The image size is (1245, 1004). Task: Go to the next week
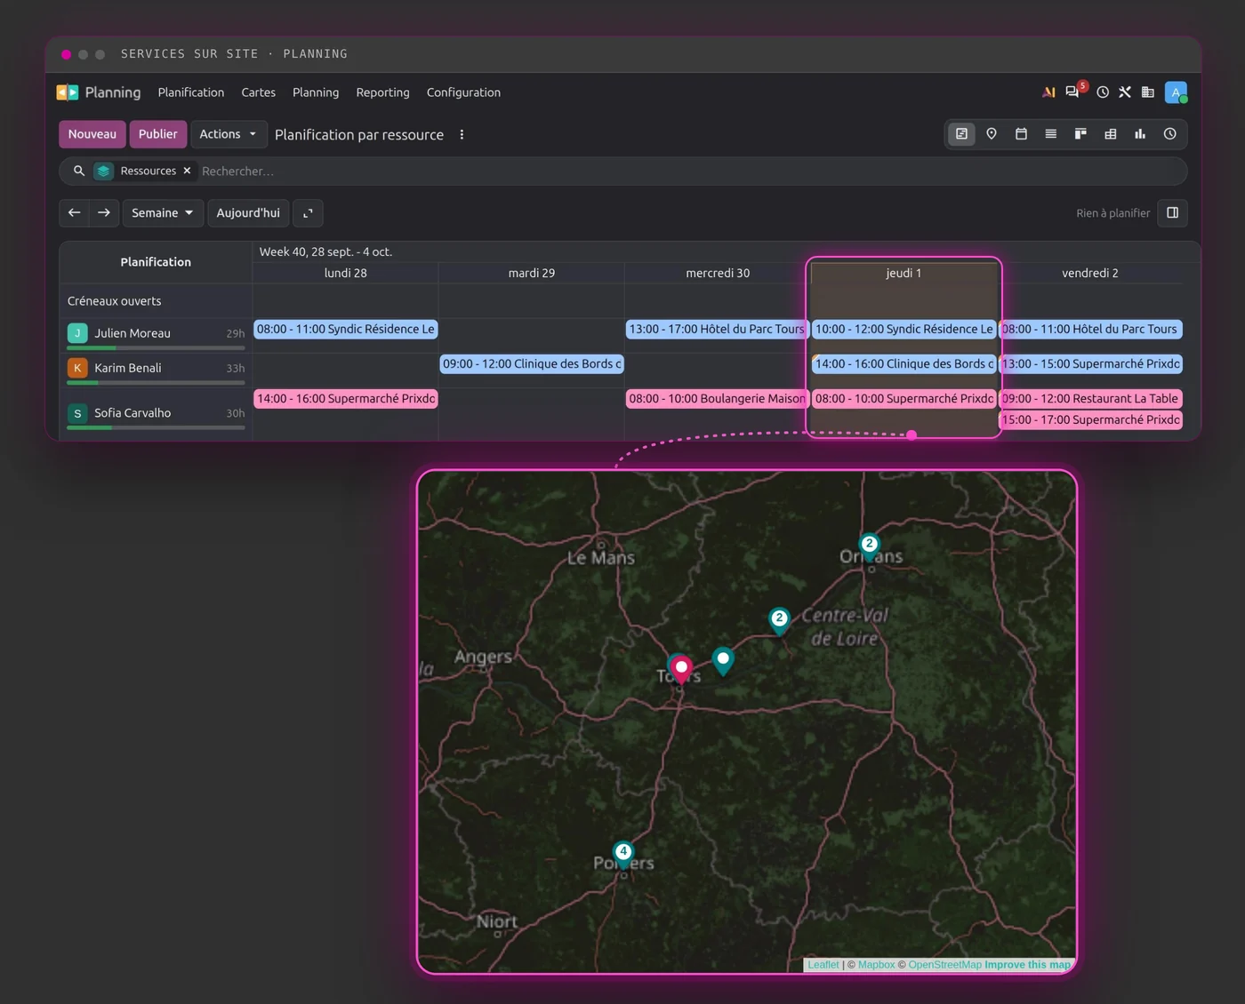tap(104, 213)
